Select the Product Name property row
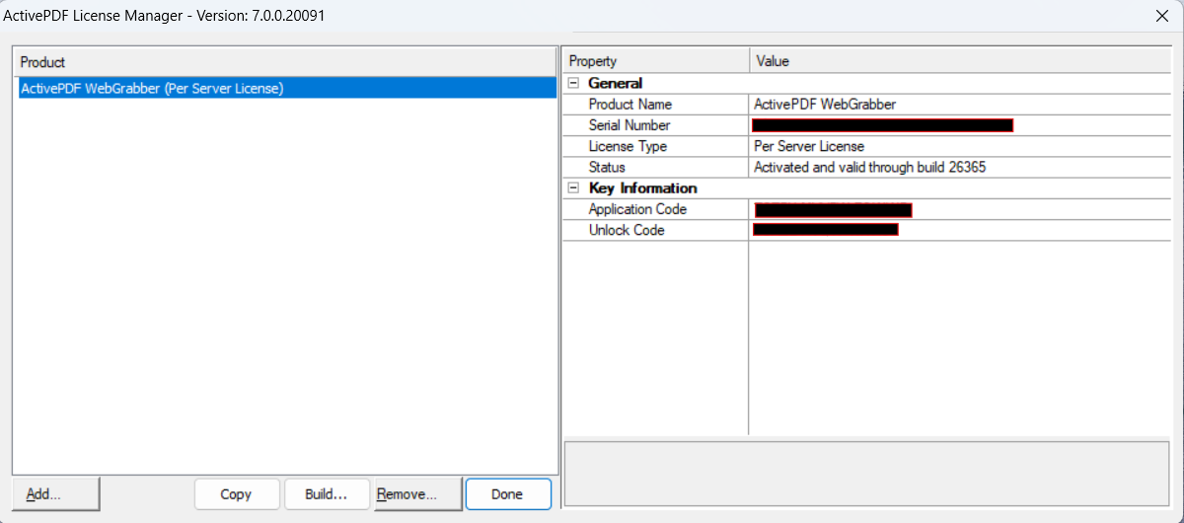Viewport: 1184px width, 523px height. (x=868, y=105)
